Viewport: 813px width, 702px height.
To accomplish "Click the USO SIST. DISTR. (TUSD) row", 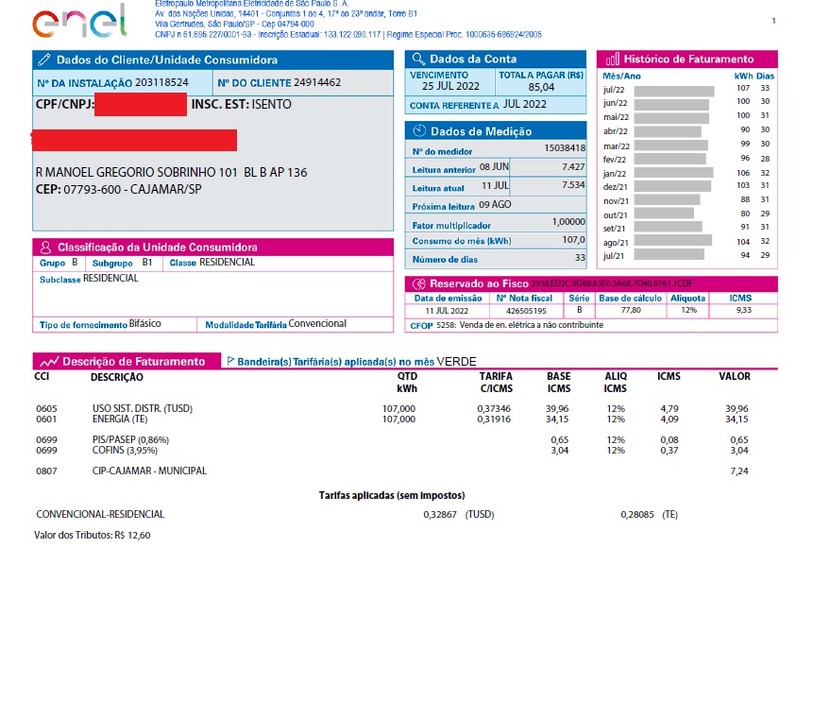I will (142, 408).
